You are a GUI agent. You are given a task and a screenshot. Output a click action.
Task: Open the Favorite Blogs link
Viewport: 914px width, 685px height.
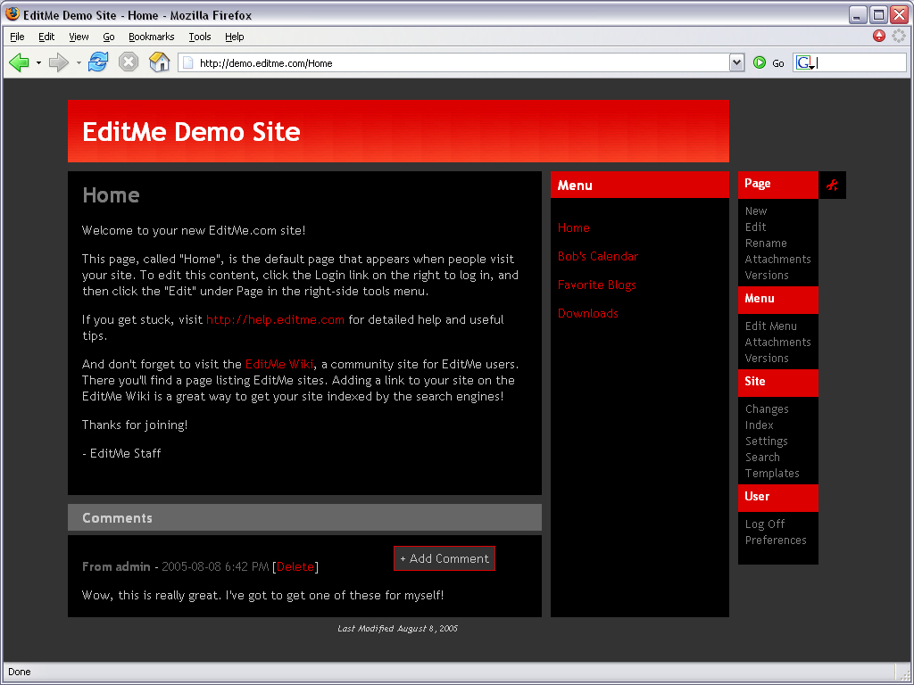pyautogui.click(x=597, y=285)
